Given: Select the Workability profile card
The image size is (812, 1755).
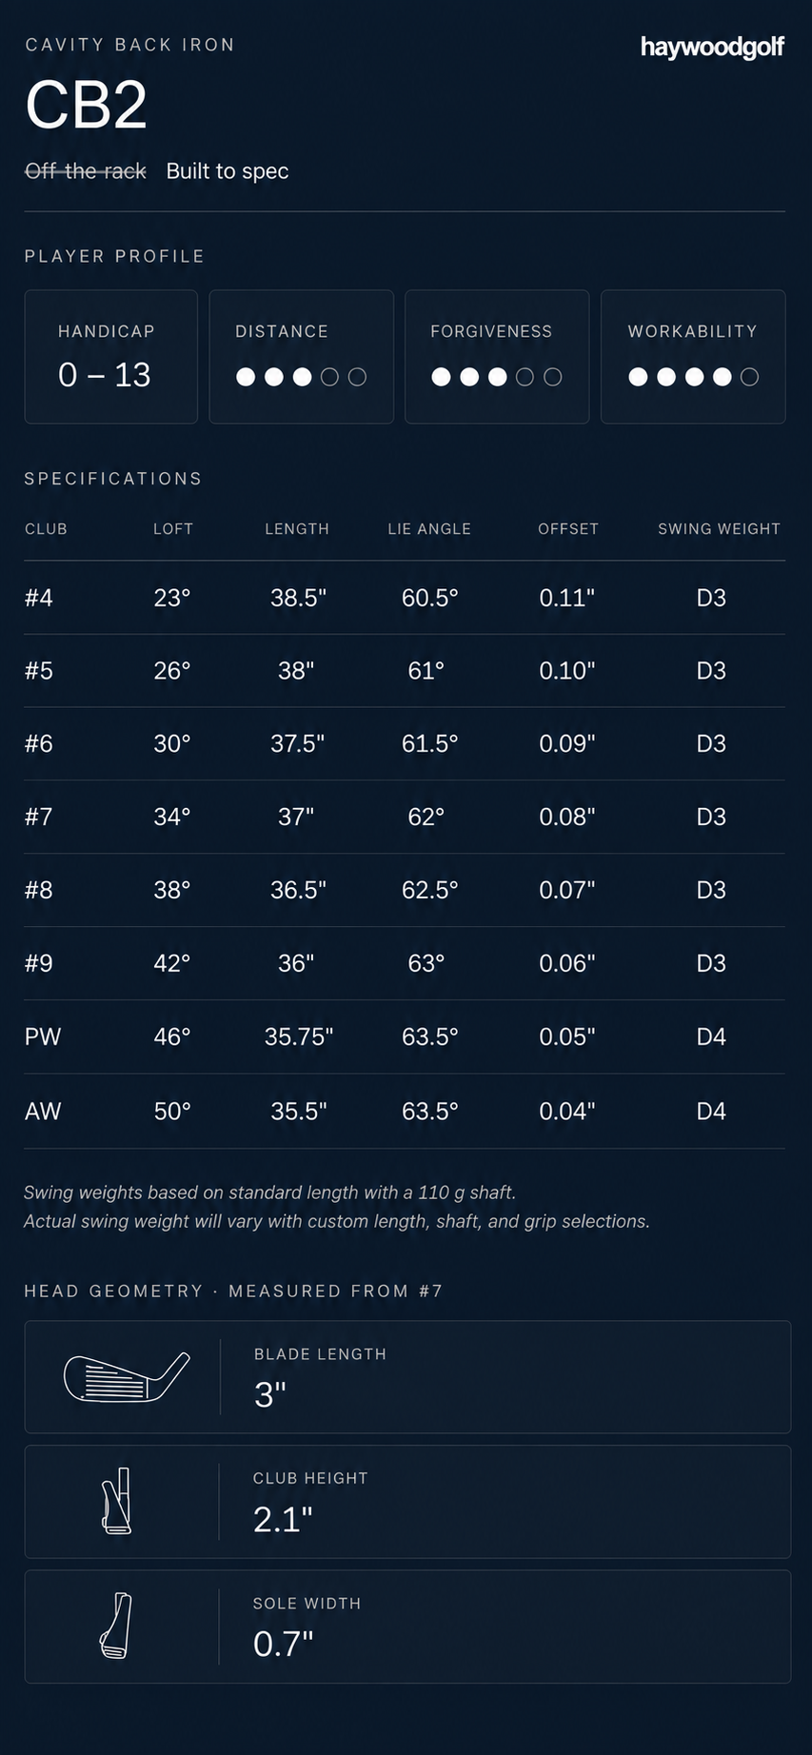Looking at the screenshot, I should [693, 357].
